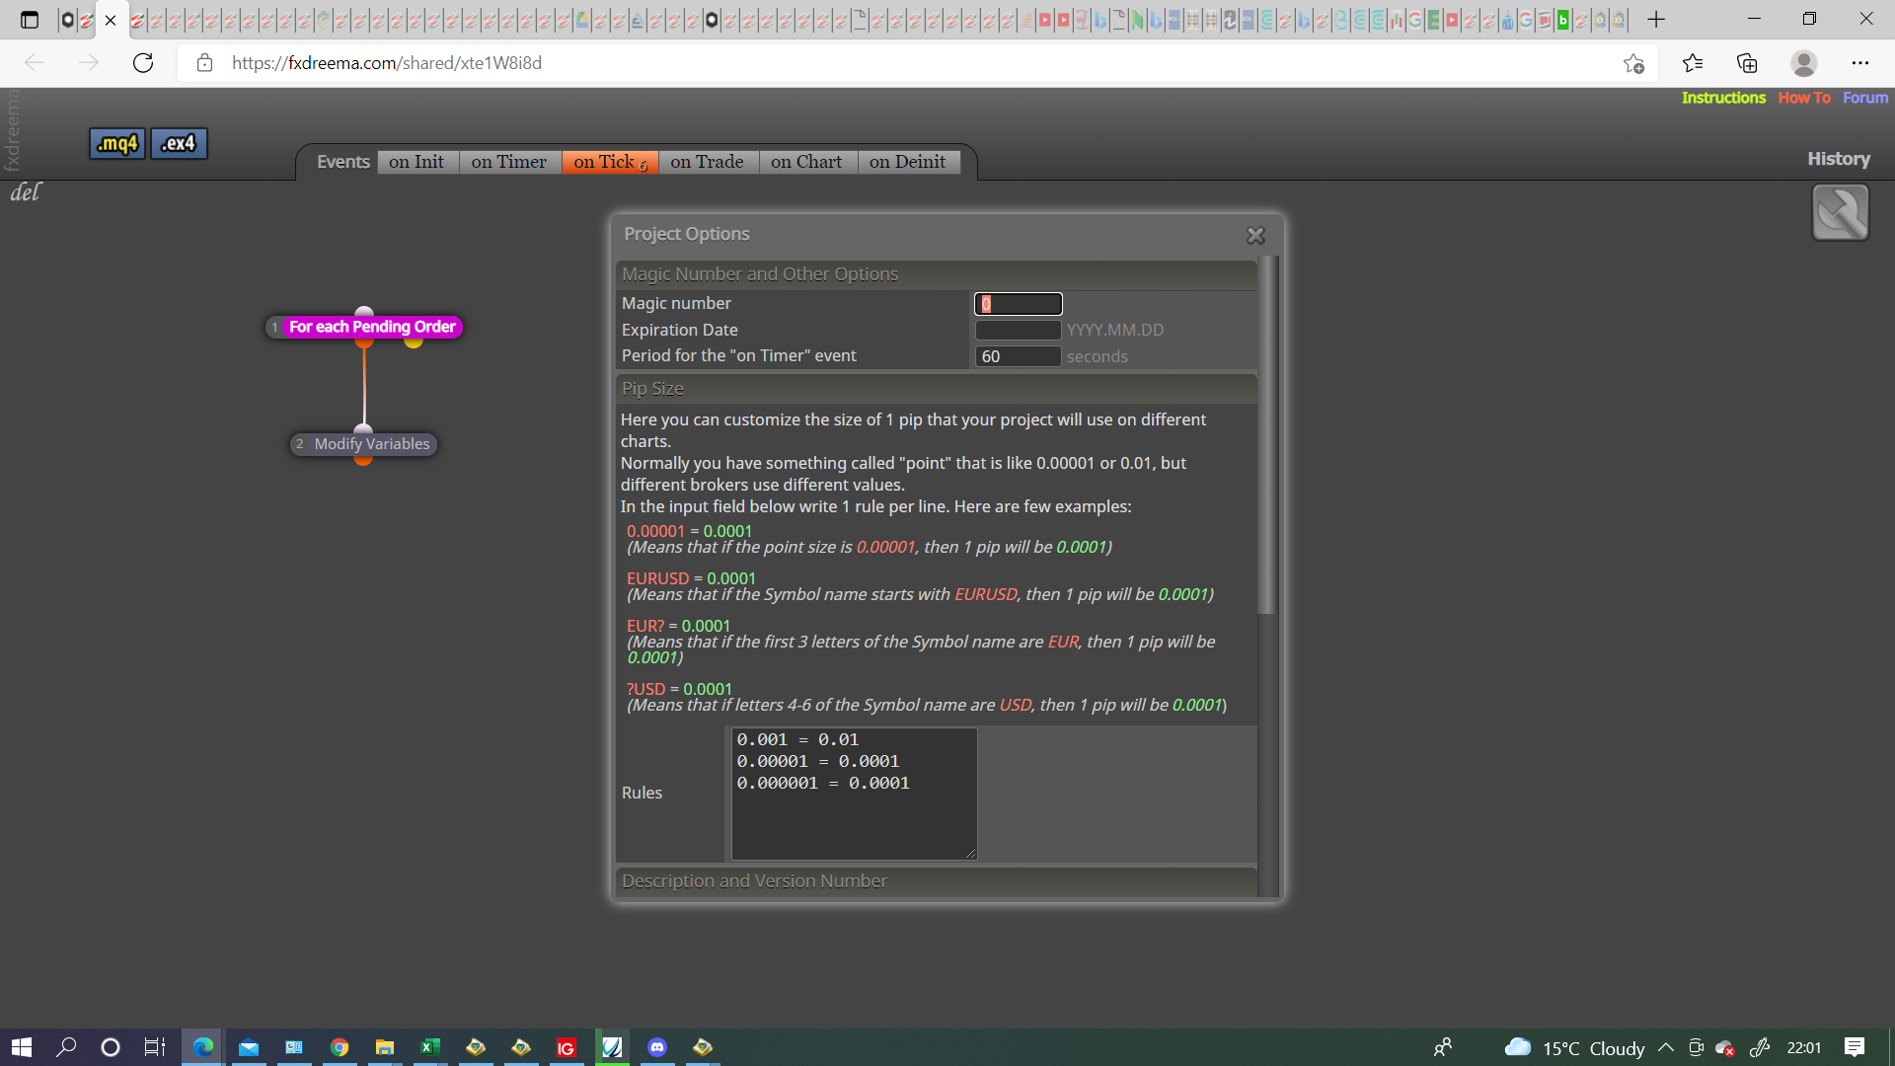Focus the Magic number field
This screenshot has width=1895, height=1066.
1019,304
